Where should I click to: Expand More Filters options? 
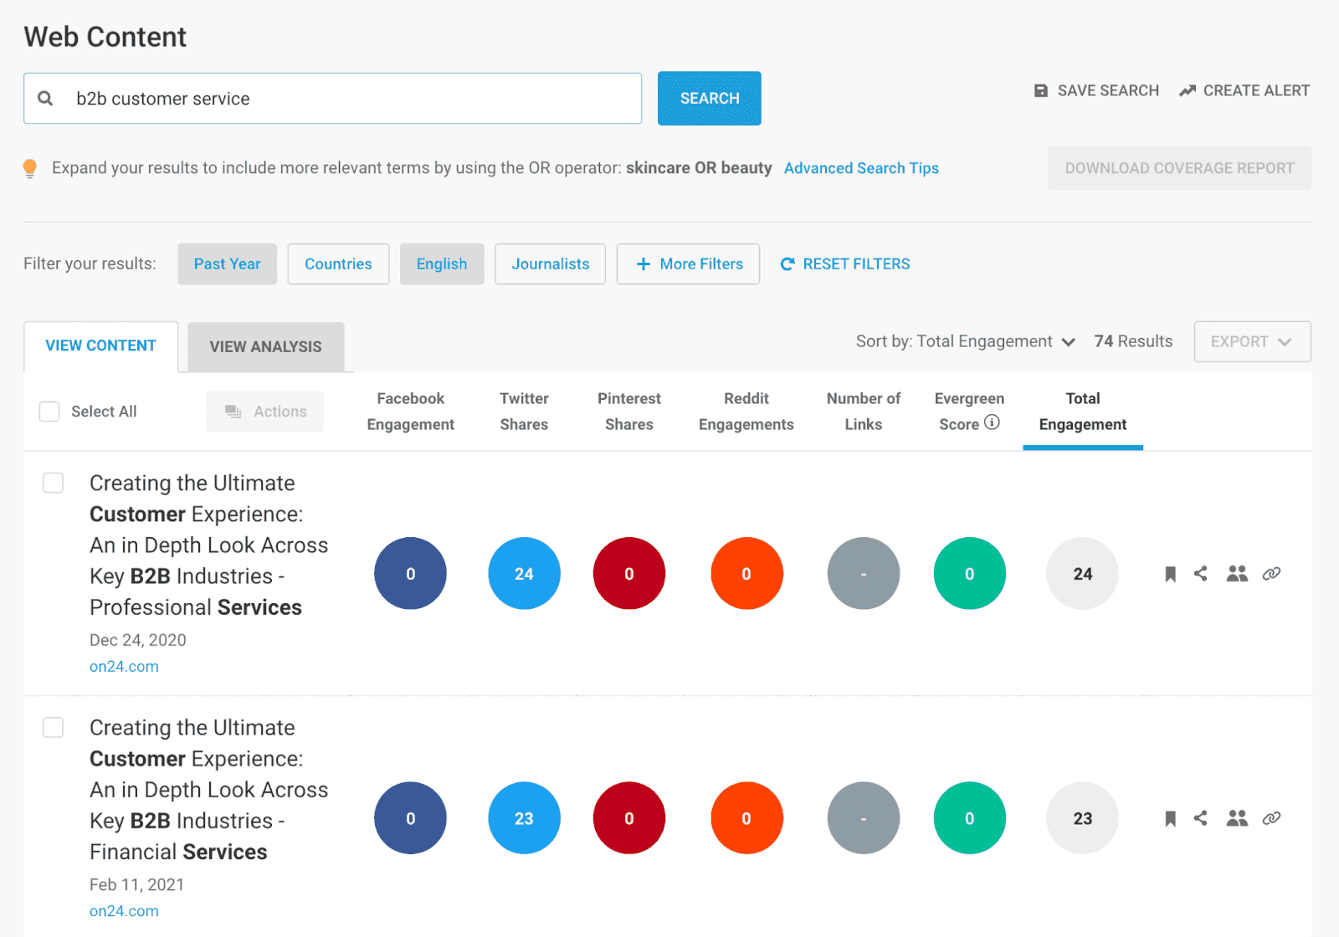[688, 264]
